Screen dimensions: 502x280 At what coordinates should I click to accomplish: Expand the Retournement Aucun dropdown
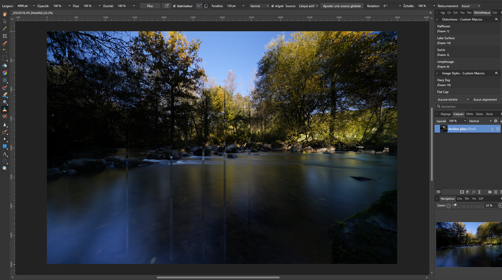(470, 6)
